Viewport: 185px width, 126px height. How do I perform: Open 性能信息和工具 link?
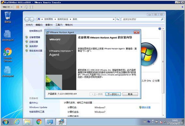click(x=37, y=112)
